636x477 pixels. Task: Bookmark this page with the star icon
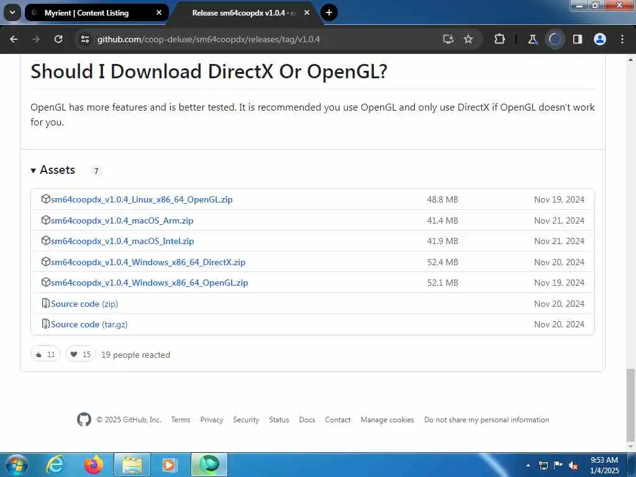pos(468,39)
